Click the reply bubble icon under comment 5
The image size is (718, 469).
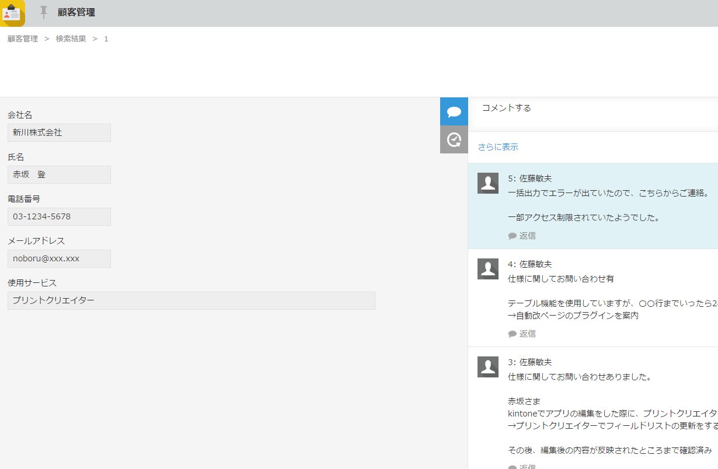(x=513, y=236)
